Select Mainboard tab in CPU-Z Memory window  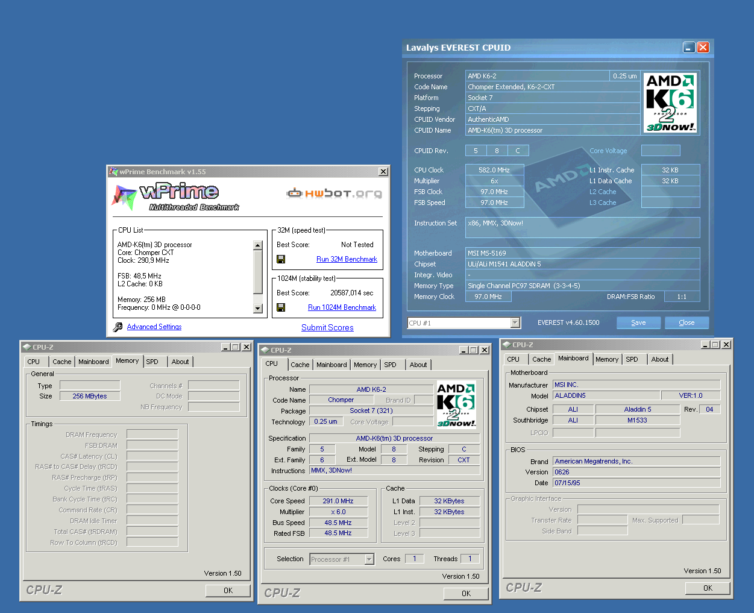click(x=93, y=362)
